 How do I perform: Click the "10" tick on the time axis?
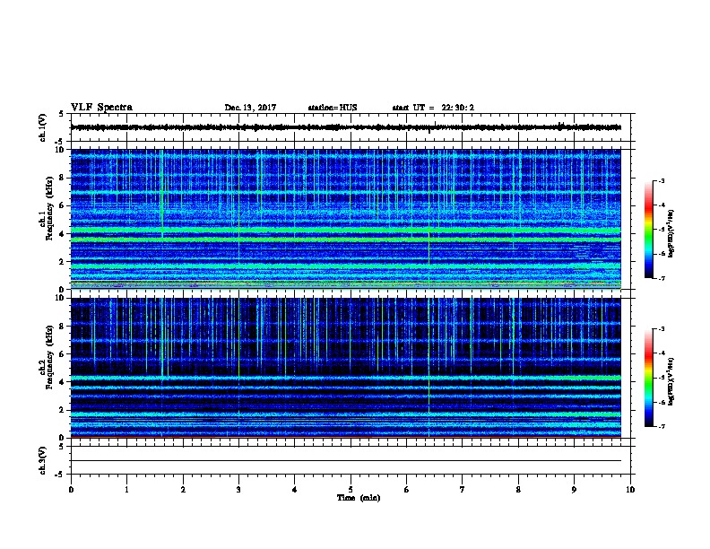coord(630,490)
